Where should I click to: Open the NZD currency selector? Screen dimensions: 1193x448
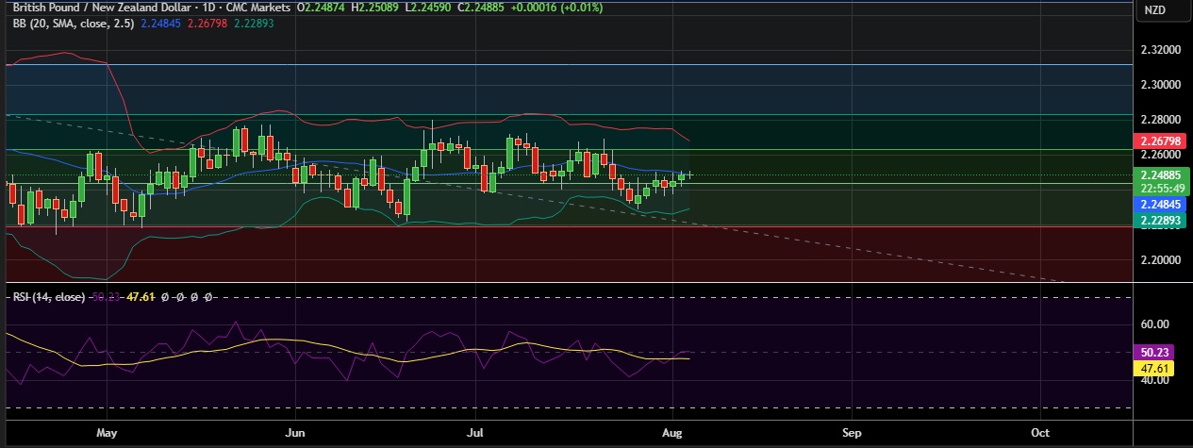[1155, 10]
